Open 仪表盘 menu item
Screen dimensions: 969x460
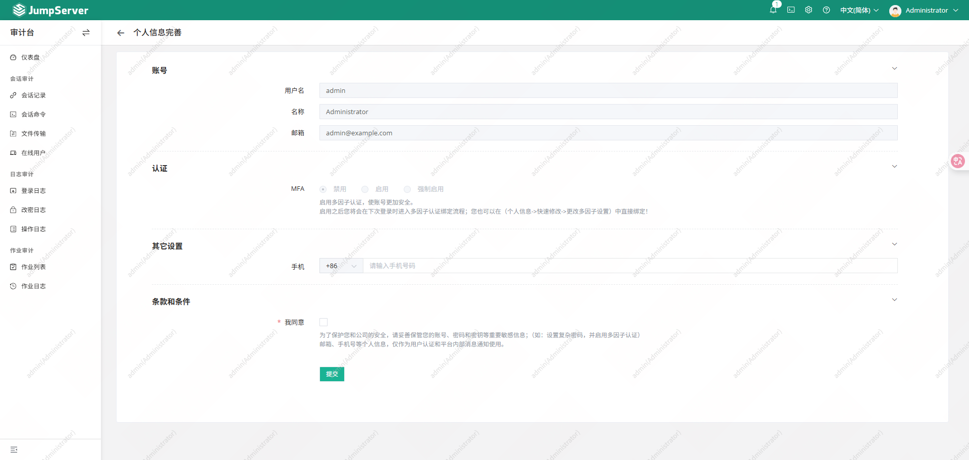coord(50,58)
